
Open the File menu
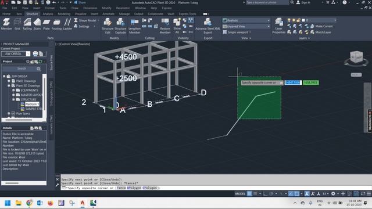[x=5, y=8]
